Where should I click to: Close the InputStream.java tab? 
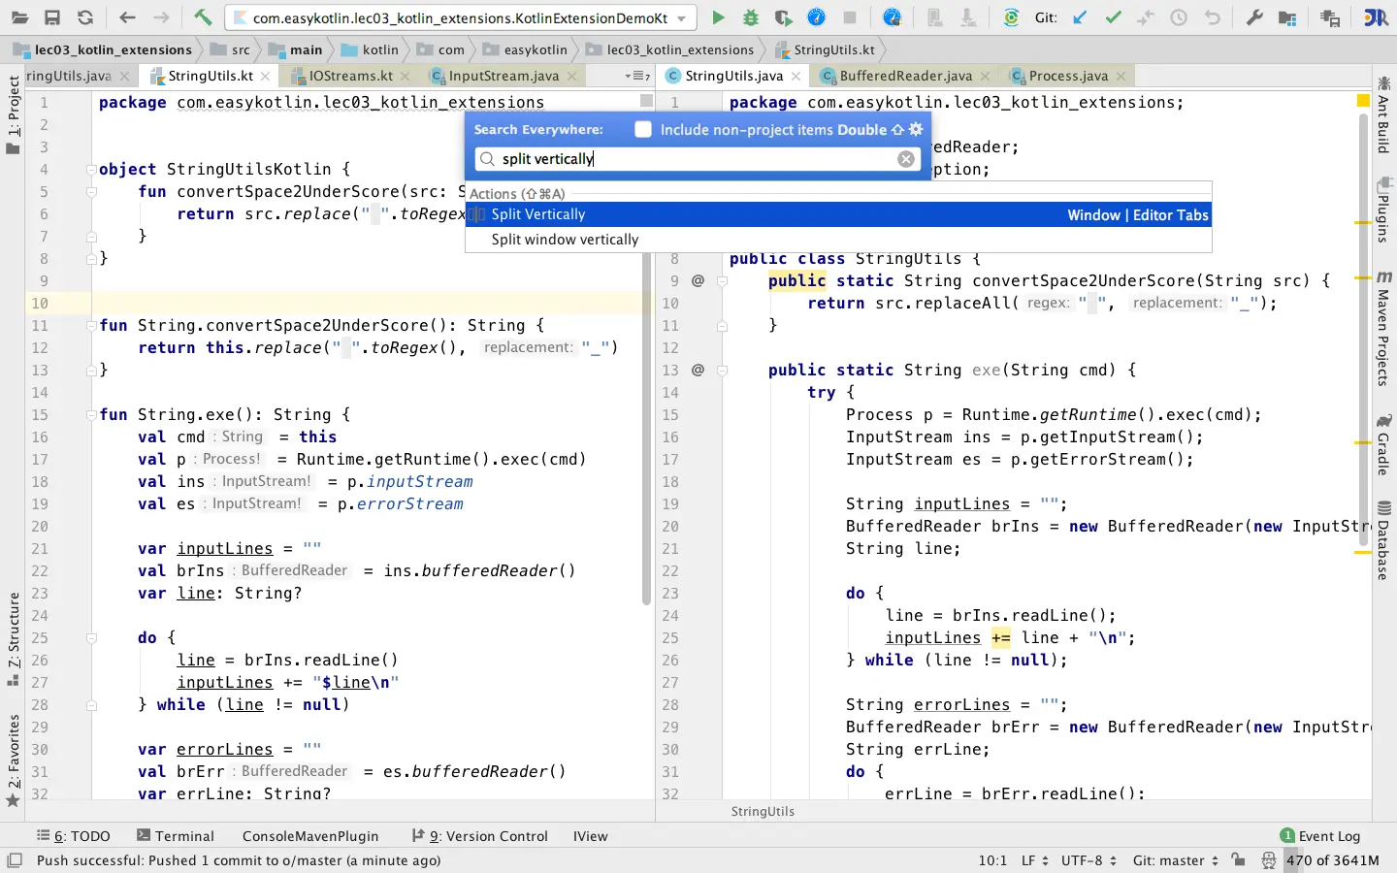click(571, 76)
